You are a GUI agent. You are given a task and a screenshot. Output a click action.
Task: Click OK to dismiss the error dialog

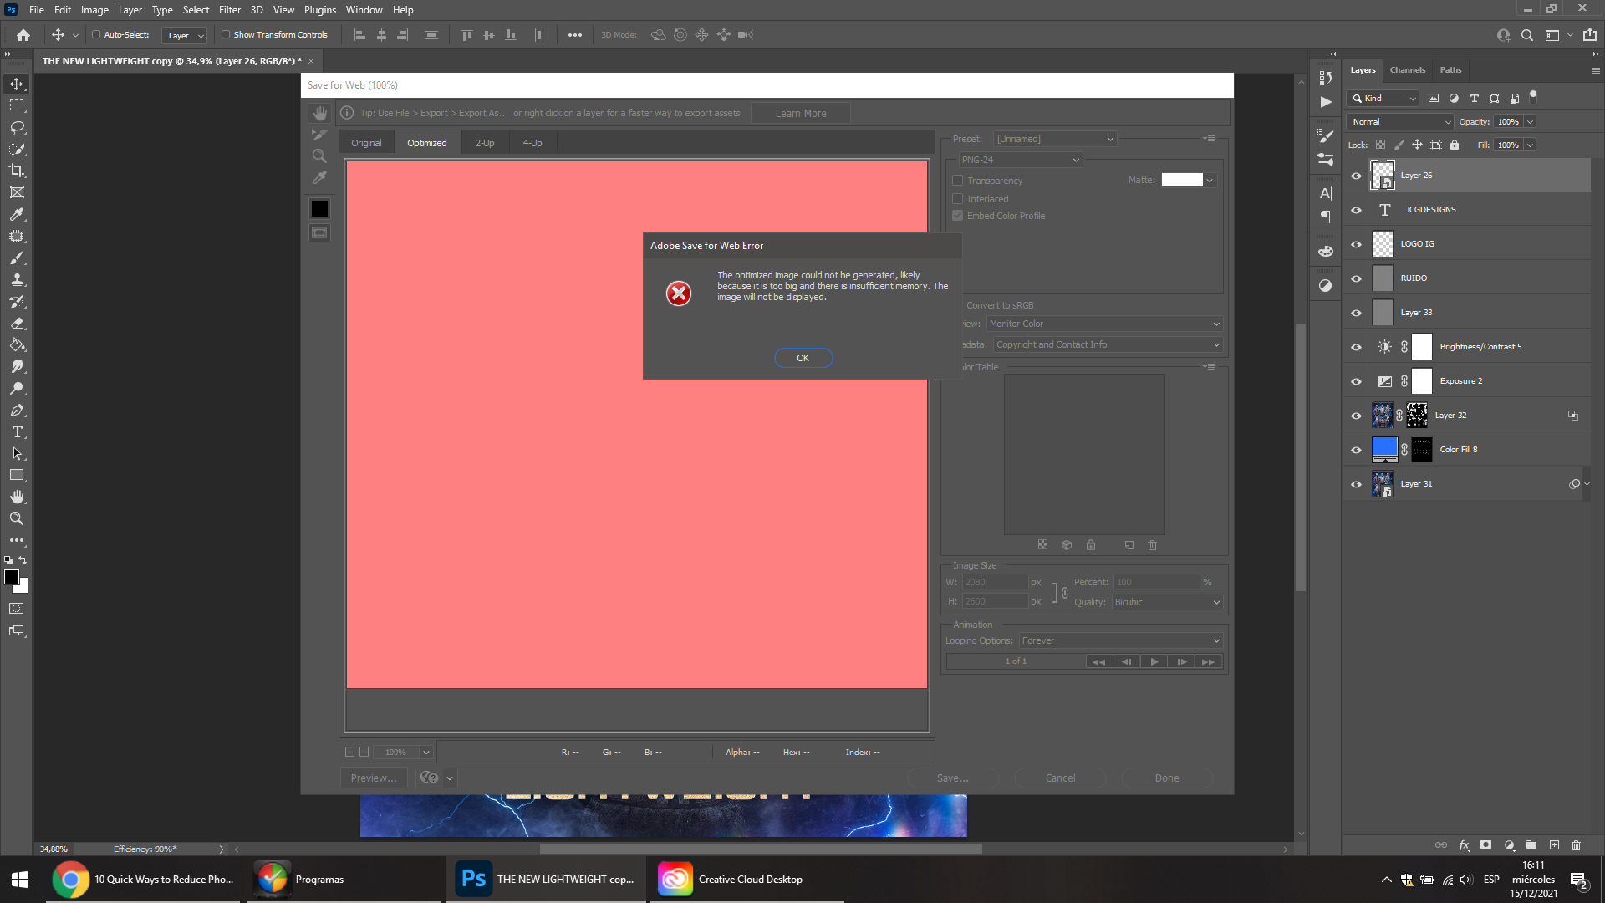pyautogui.click(x=802, y=357)
